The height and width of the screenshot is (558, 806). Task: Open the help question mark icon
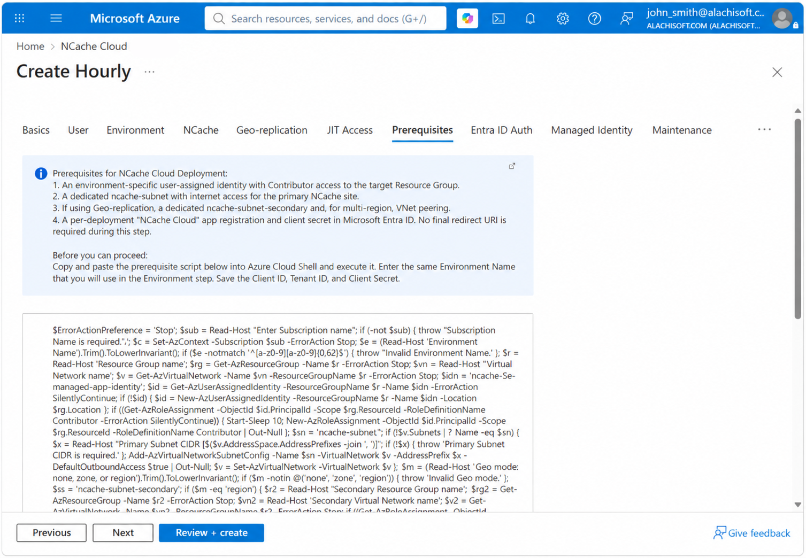[594, 18]
